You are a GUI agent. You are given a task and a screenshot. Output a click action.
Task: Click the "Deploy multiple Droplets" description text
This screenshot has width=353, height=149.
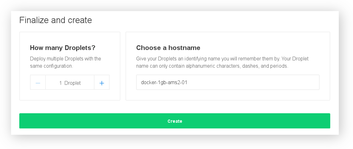point(65,59)
